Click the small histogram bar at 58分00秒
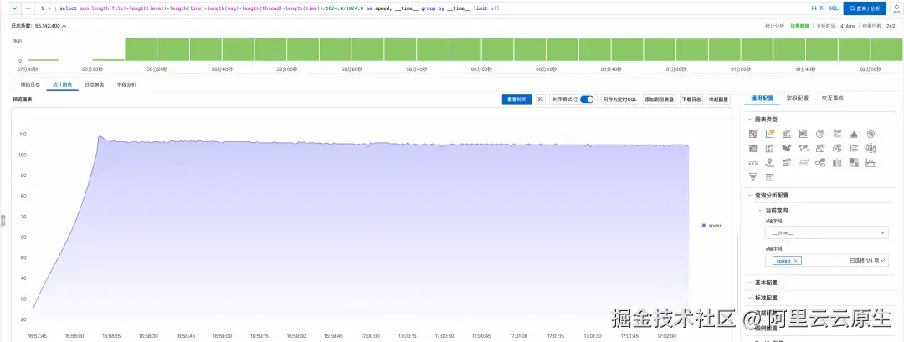Viewport: 904px width, 342px height. pos(108,59)
